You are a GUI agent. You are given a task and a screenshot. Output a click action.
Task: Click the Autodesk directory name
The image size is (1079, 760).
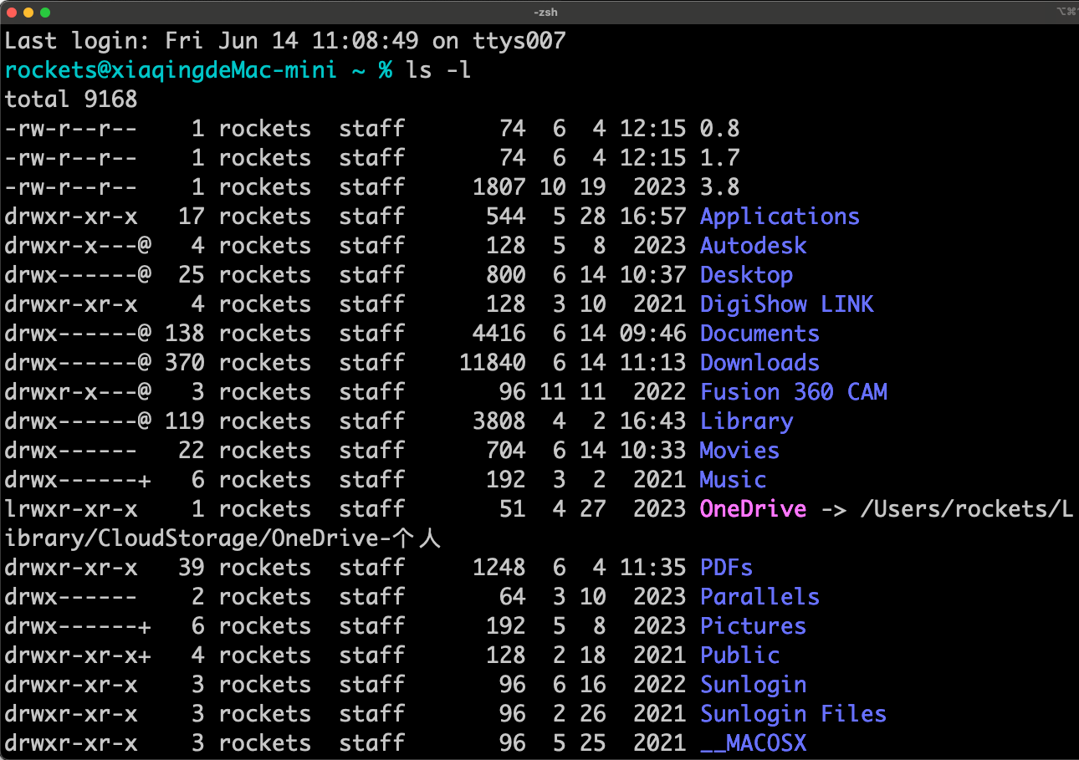[x=753, y=245]
